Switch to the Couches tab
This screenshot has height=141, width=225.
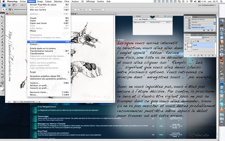(x=194, y=35)
